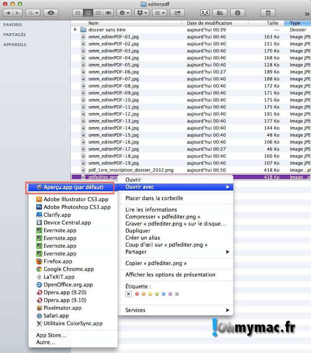Select the highlighted Ouvrir avec menu entry

coord(176,187)
